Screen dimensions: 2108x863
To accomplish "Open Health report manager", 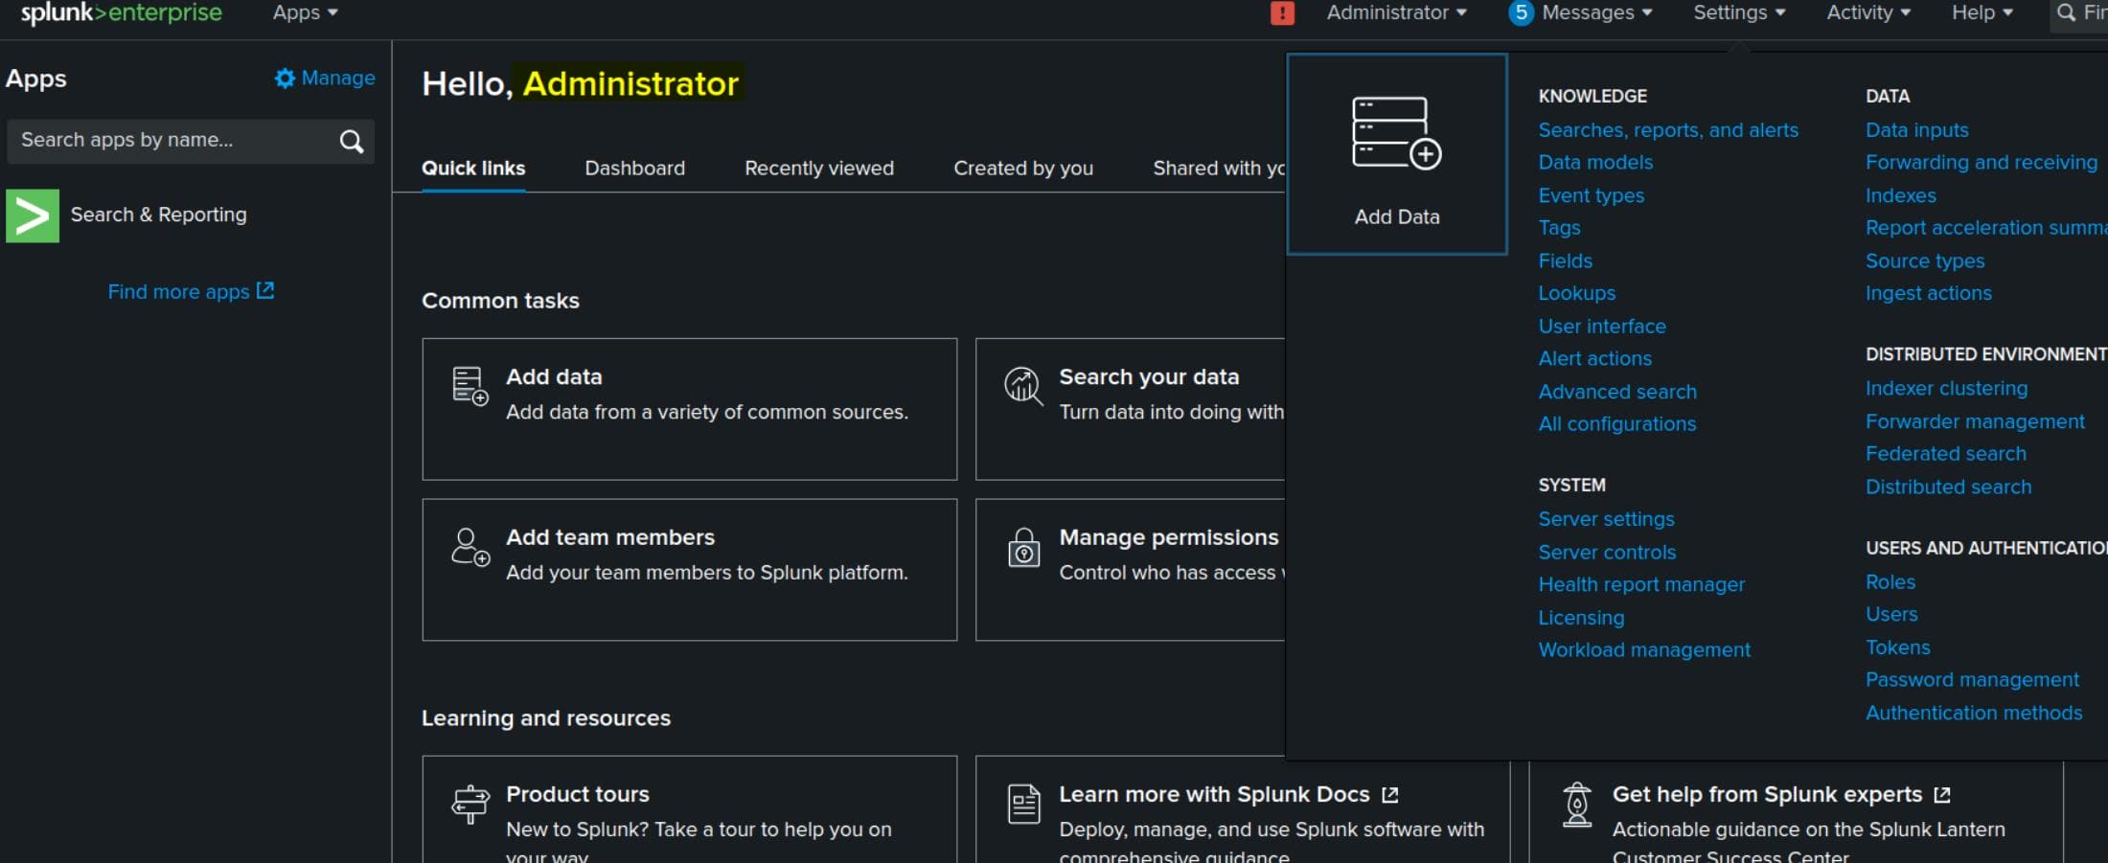I will [1641, 585].
